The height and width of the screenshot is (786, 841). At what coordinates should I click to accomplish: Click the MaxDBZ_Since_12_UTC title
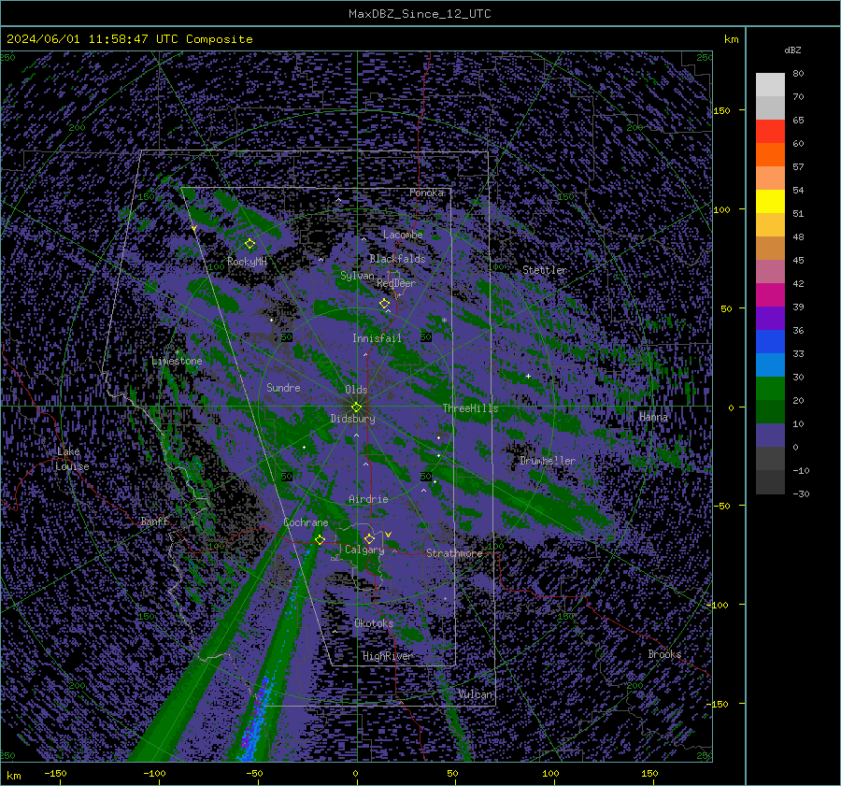420,14
